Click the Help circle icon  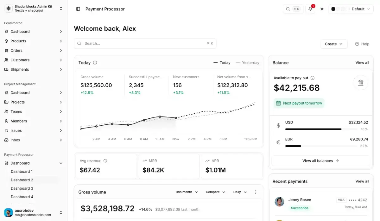(x=357, y=44)
